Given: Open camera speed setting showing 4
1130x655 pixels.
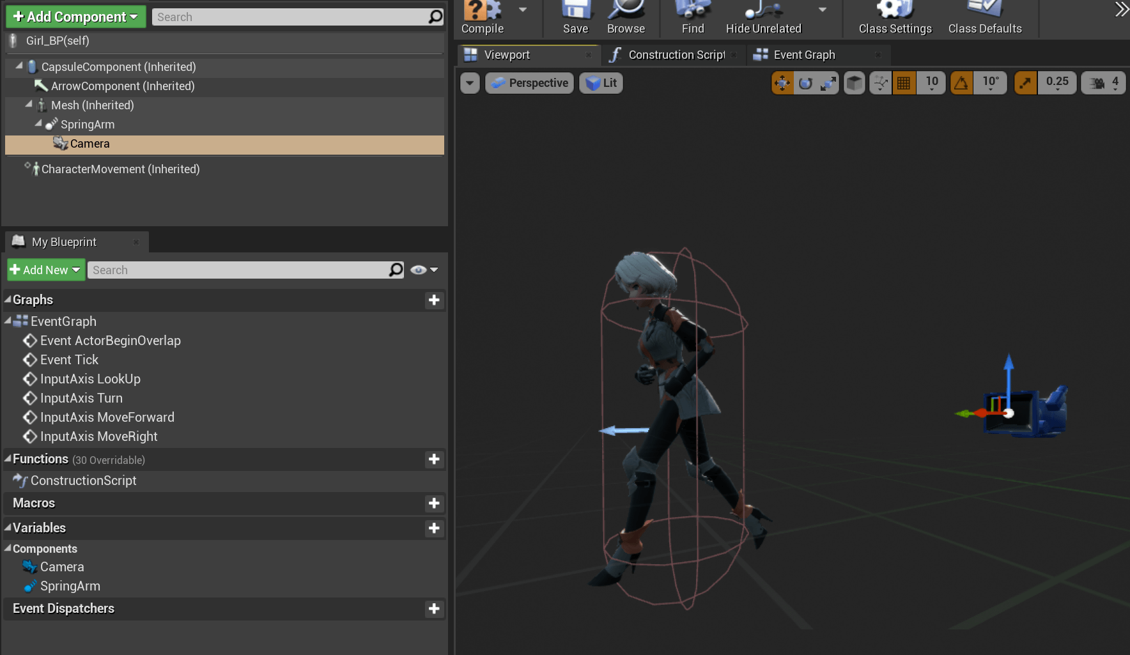Looking at the screenshot, I should [x=1104, y=83].
